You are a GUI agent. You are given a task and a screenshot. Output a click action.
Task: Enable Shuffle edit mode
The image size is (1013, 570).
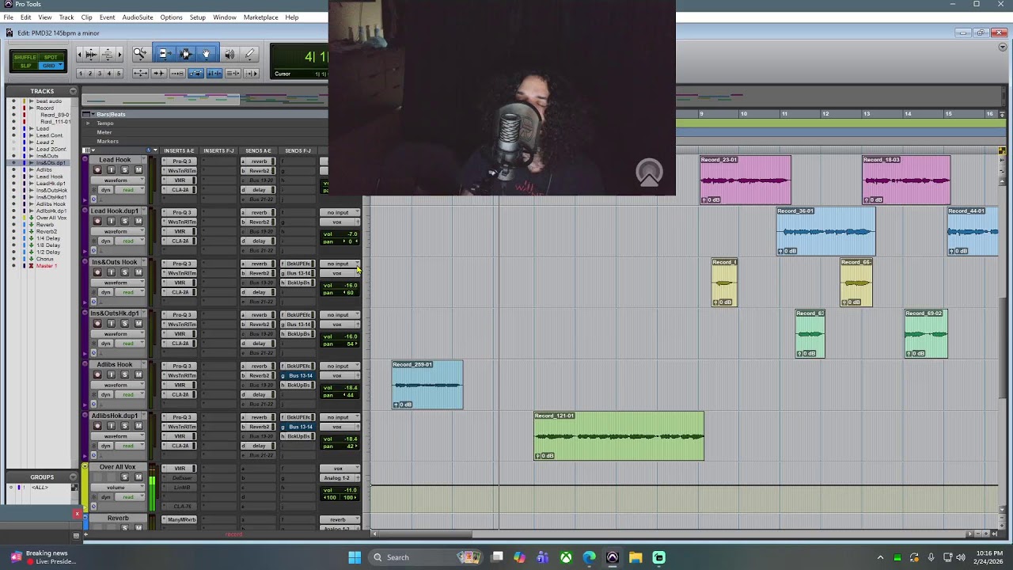[25, 57]
